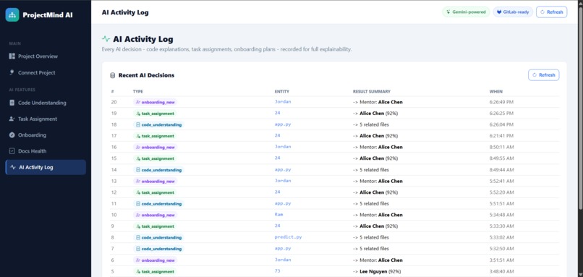Click the page vertical scrollbar
583x277 pixels.
580,108
